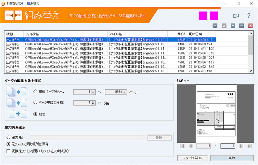This screenshot has height=165, width=258.
Task: Remove selected file with minus icon
Action: coord(241,26)
